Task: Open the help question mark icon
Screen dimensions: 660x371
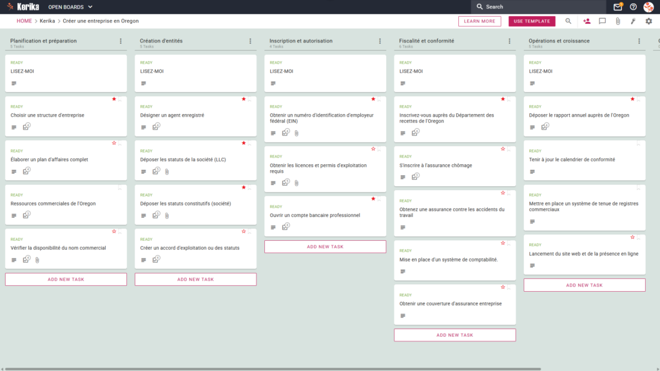Action: coord(633,6)
